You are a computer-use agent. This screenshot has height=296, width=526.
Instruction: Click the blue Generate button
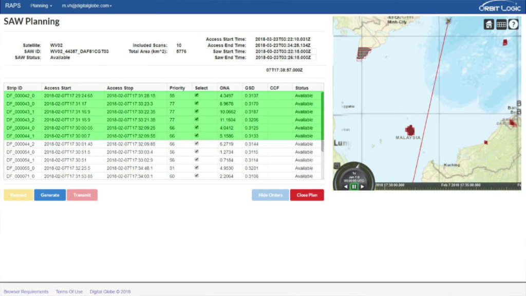tap(50, 195)
